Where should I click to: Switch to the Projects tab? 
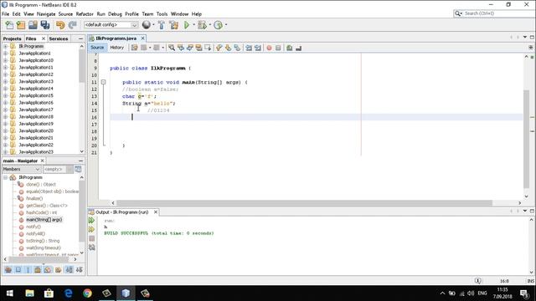[13, 38]
